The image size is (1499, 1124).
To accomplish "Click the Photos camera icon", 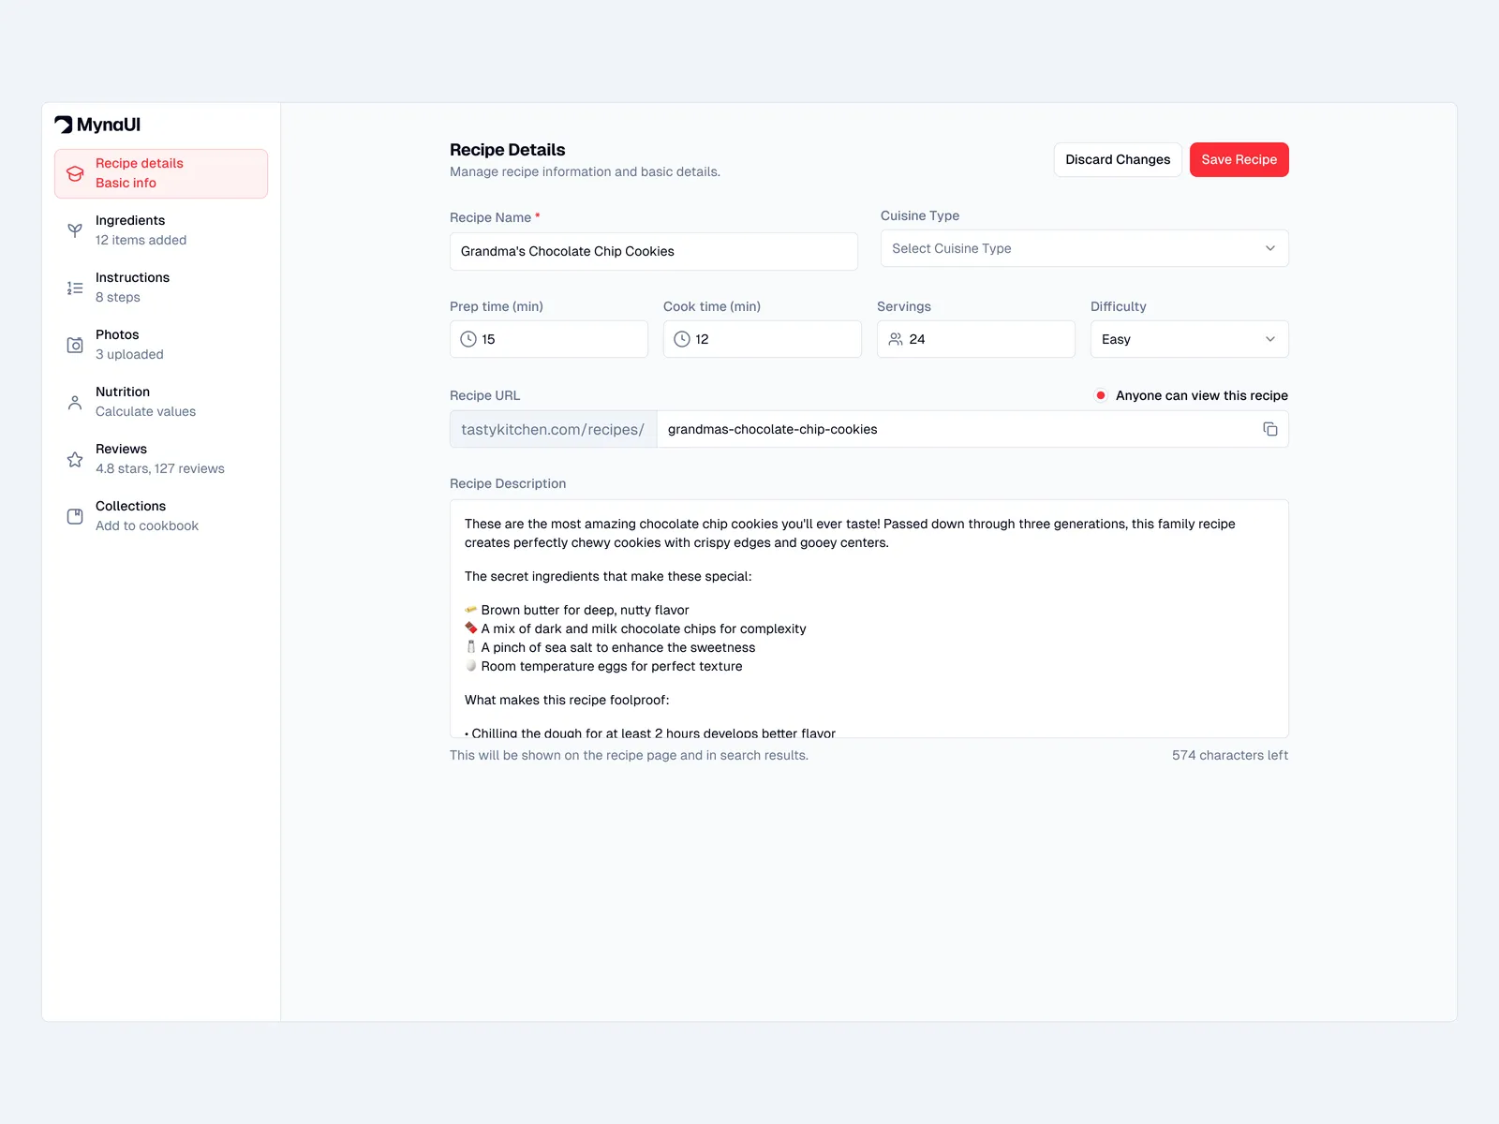I will 75,345.
